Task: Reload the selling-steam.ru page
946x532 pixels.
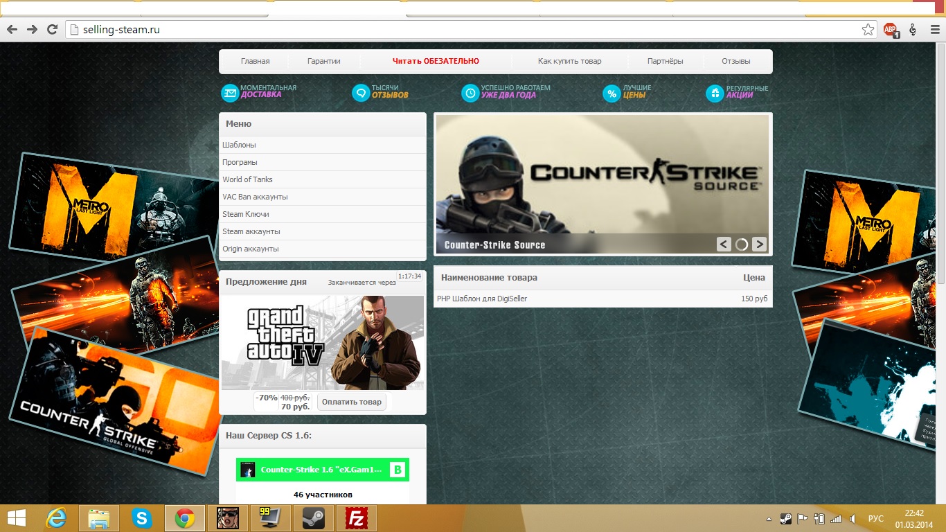Action: click(x=52, y=30)
